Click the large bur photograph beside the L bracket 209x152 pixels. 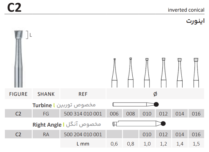point(19,59)
